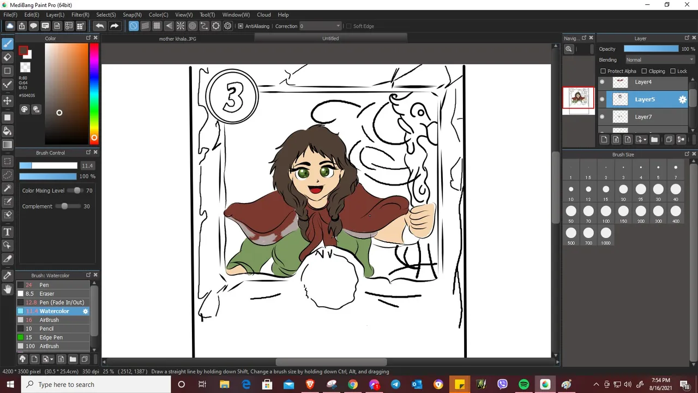Hide Layer7 visibility

602,117
